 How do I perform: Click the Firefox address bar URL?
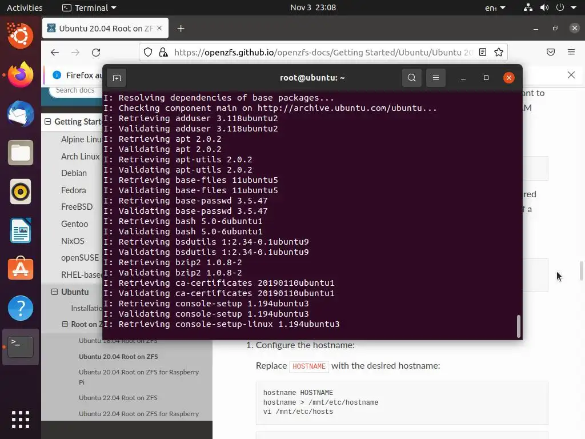323,52
